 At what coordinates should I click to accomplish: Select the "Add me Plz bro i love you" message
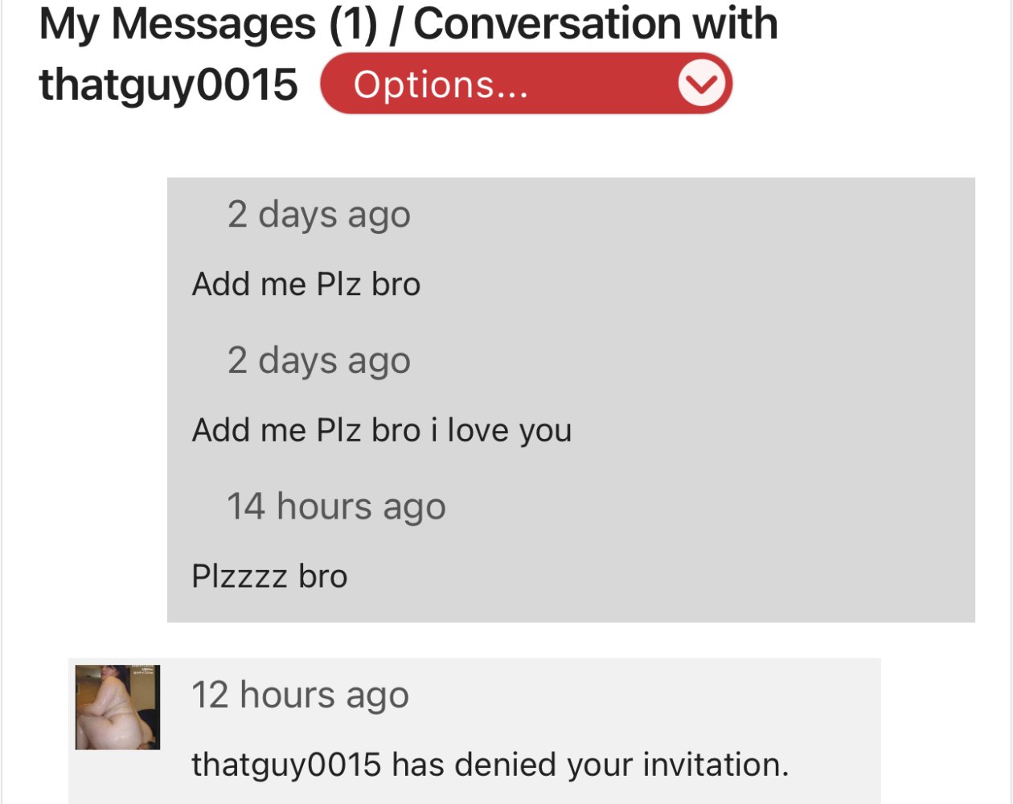tap(381, 430)
